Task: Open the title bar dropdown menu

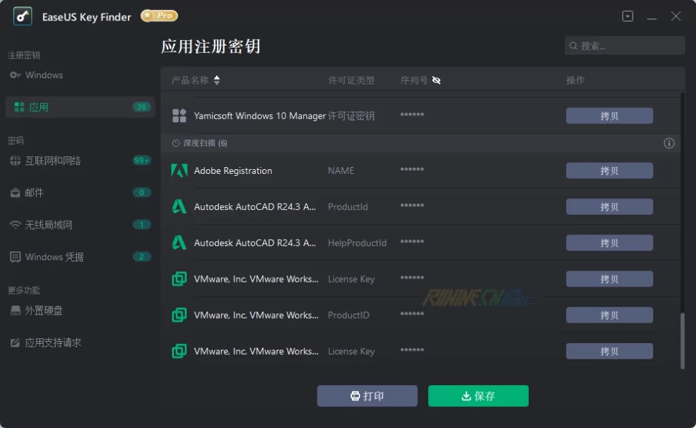Action: tap(627, 16)
